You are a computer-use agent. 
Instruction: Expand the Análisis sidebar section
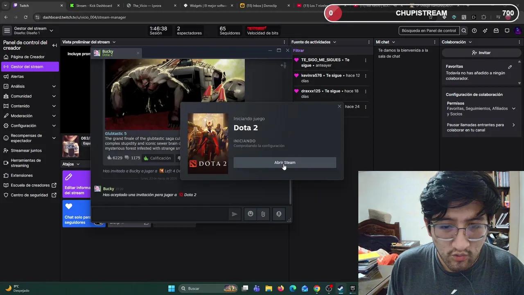point(54,86)
